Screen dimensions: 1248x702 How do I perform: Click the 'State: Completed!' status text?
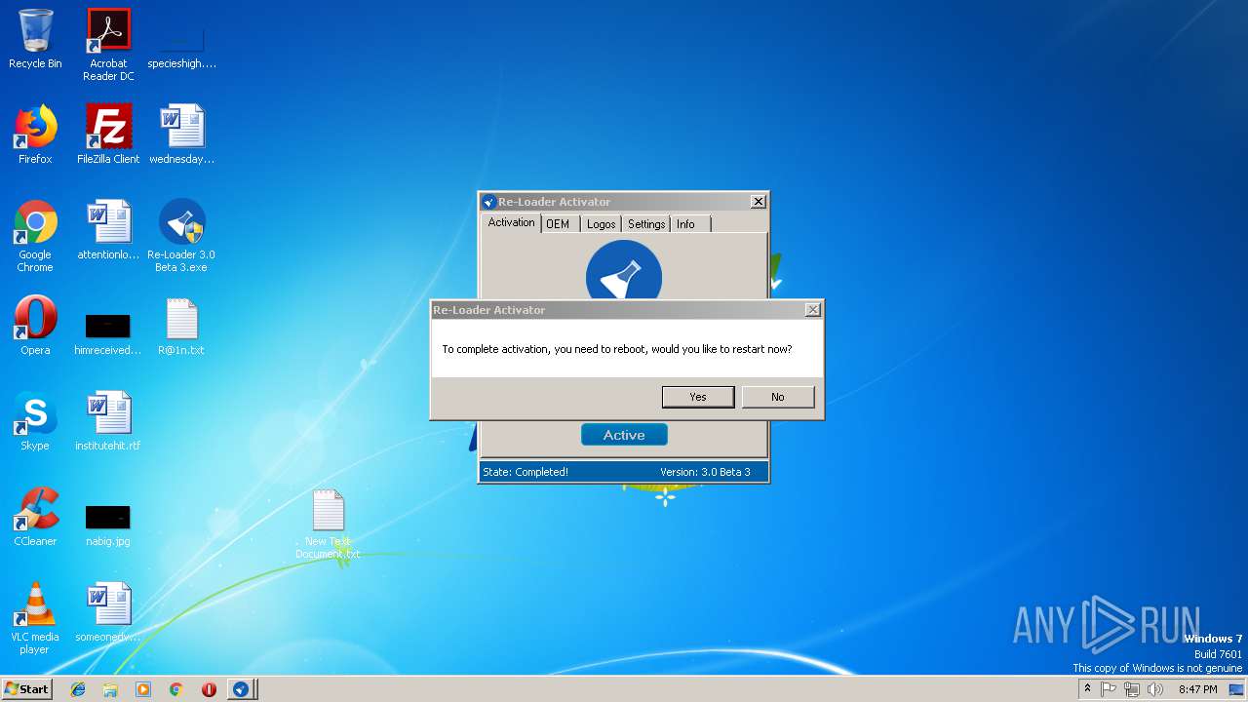526,472
